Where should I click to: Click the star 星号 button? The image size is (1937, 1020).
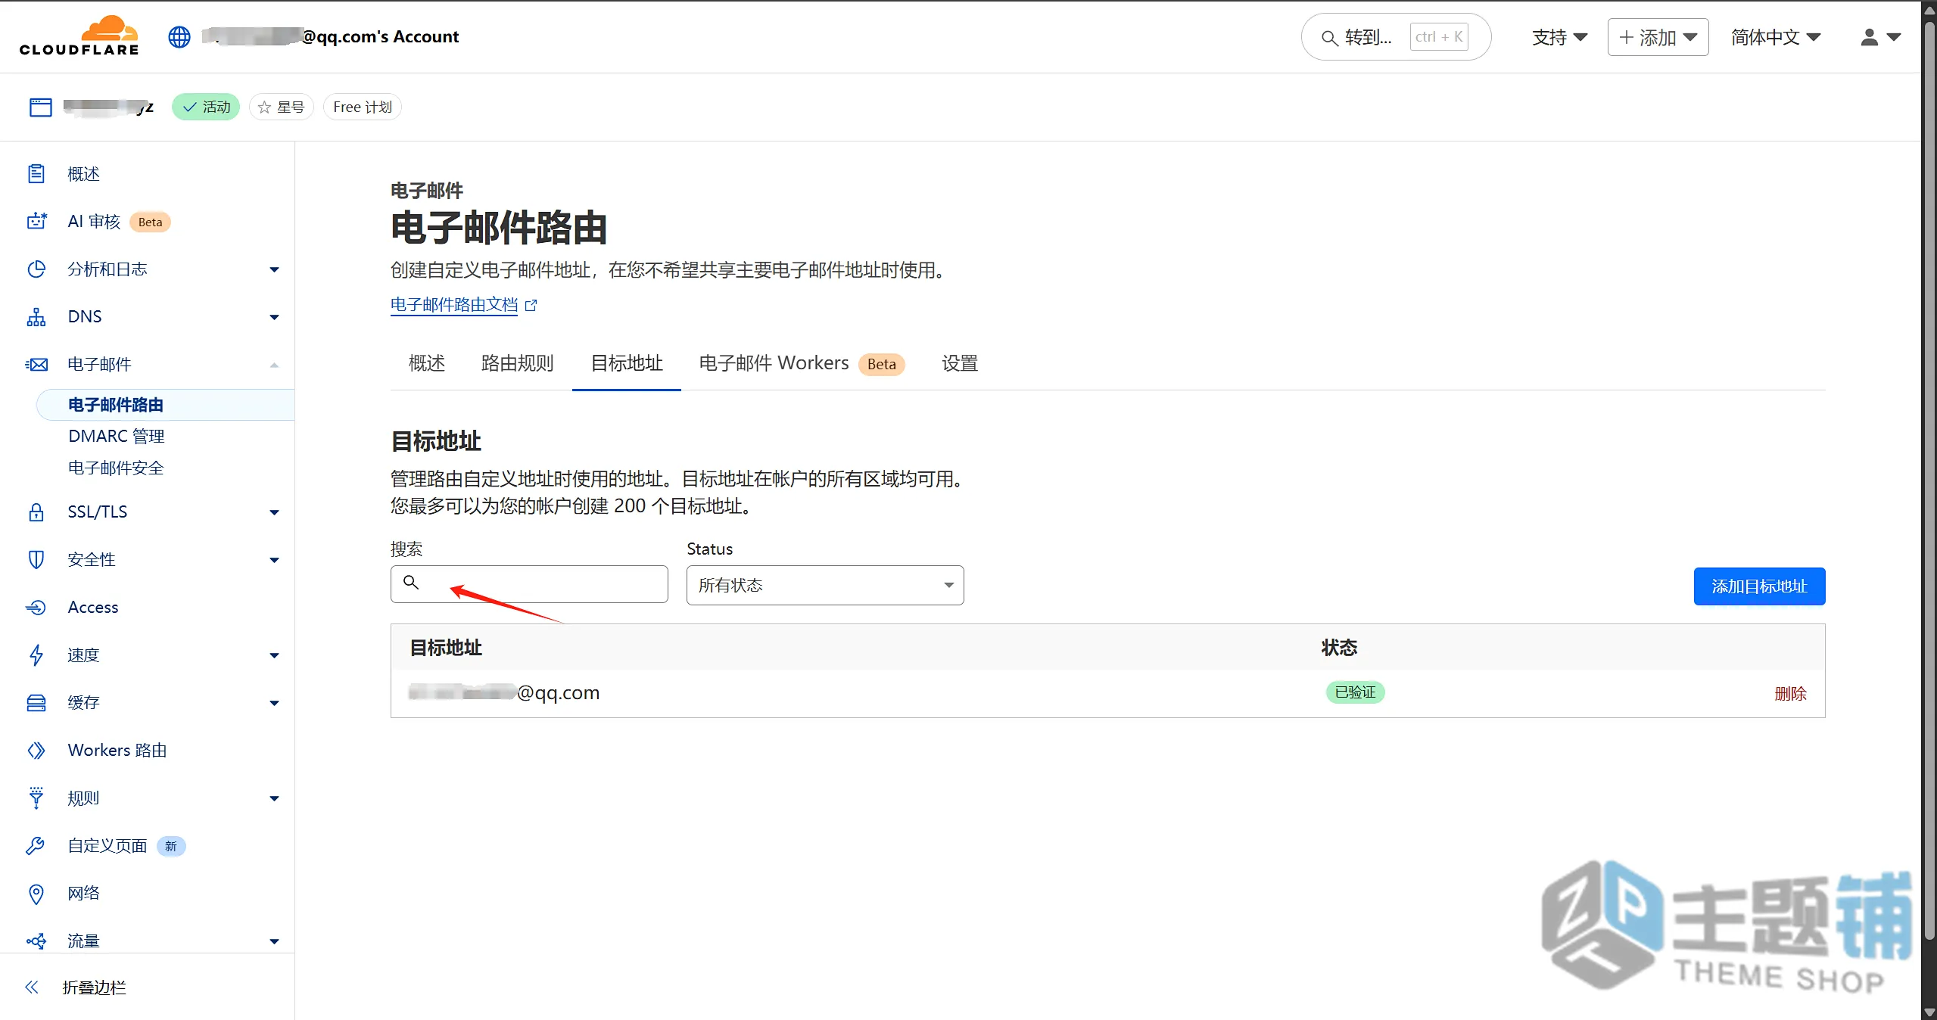(x=282, y=107)
